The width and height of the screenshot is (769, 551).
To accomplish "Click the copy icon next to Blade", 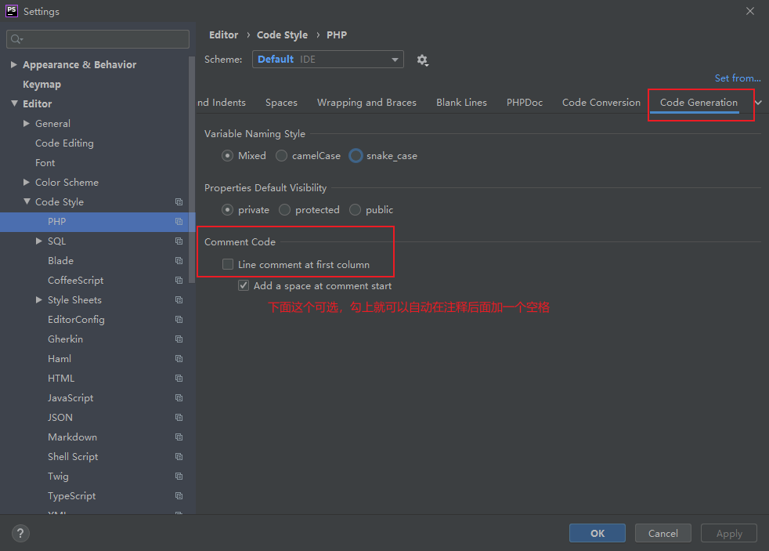I will click(179, 261).
